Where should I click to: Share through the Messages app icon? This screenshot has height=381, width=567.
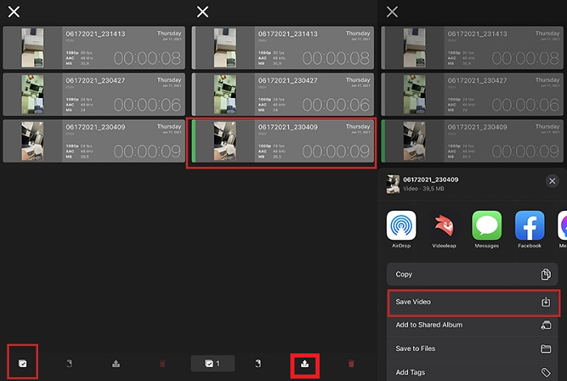click(487, 225)
